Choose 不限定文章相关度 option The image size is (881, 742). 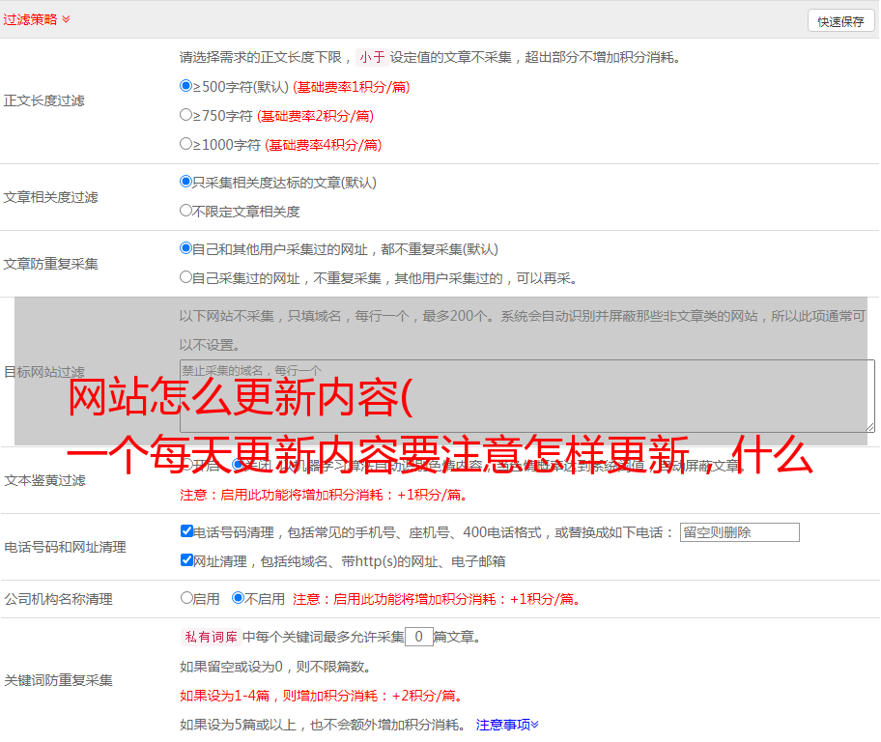186,211
